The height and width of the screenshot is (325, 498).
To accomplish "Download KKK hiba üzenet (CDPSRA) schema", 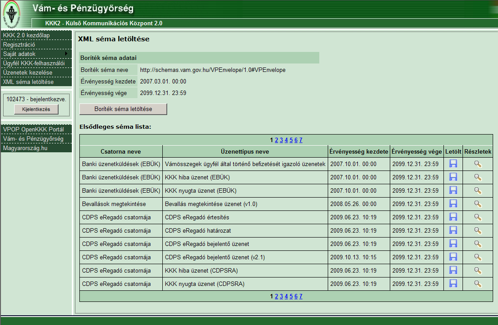I will tap(453, 270).
